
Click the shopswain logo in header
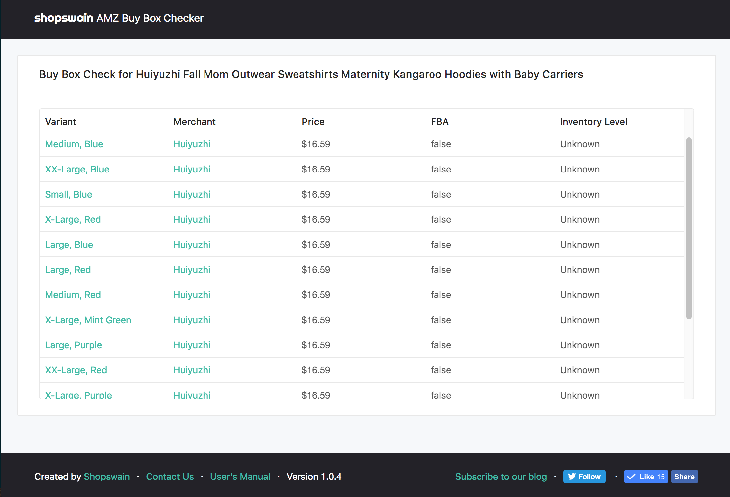pyautogui.click(x=64, y=18)
